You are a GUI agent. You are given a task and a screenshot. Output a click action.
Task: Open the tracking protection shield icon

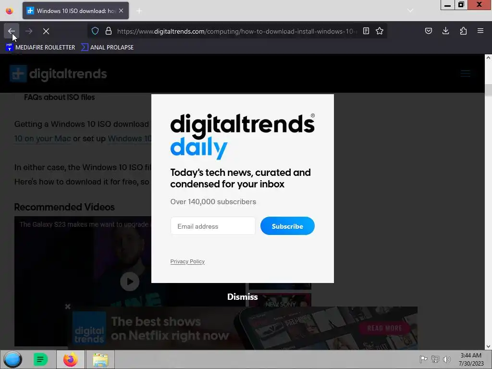coord(95,31)
